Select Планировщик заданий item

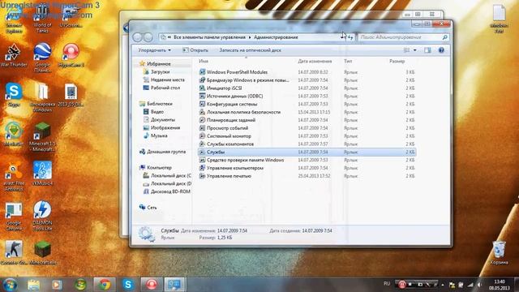coord(307,120)
